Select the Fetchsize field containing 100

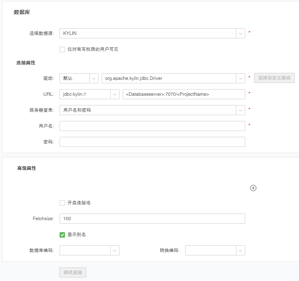152,219
